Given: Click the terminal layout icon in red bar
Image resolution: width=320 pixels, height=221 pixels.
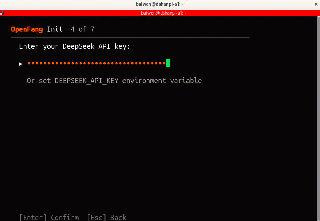Looking at the screenshot, I should pyautogui.click(x=2, y=13).
